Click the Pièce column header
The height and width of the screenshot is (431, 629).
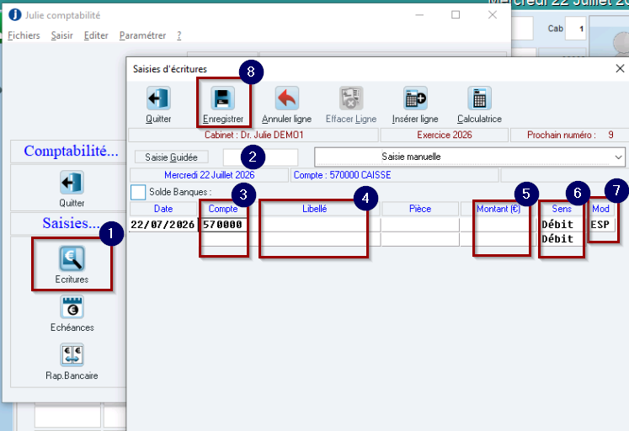[x=420, y=209]
